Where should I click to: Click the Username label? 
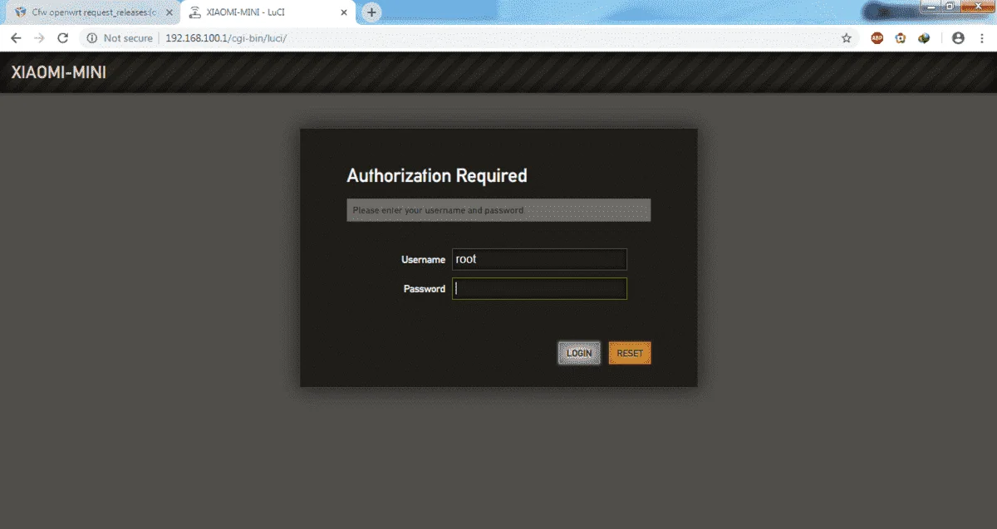click(423, 260)
